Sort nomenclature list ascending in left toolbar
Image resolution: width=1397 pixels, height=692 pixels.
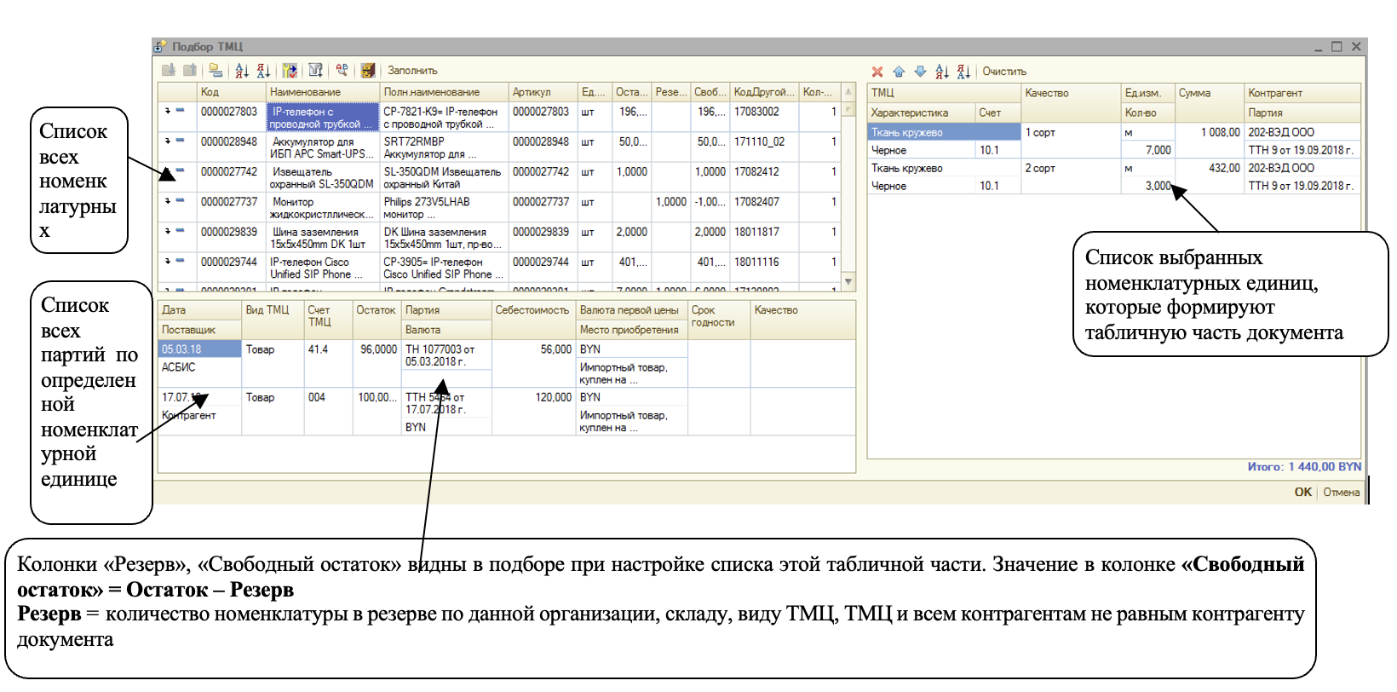(242, 71)
